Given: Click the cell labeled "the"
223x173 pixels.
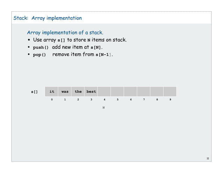Looking at the screenshot, I should click(78, 92).
